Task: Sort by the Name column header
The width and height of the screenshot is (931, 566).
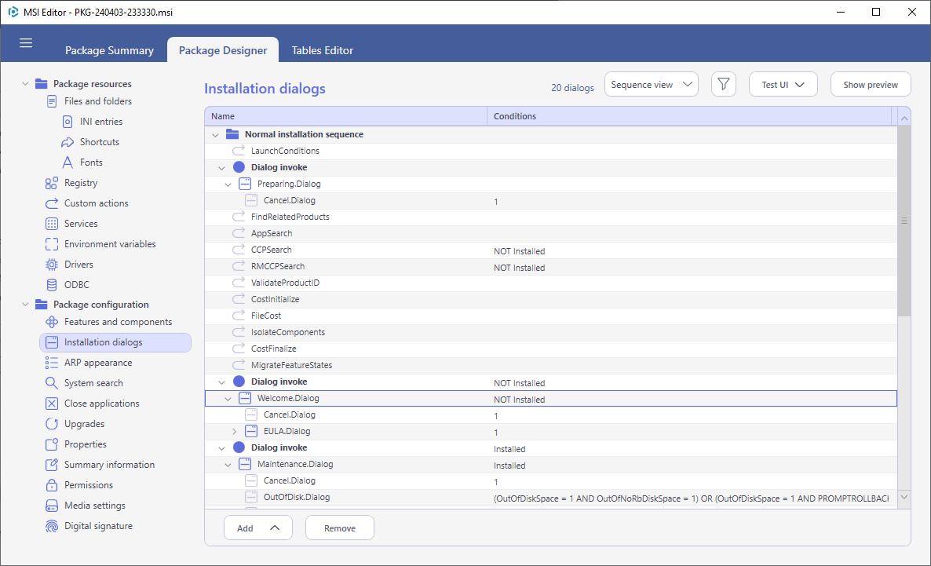Action: coord(345,116)
